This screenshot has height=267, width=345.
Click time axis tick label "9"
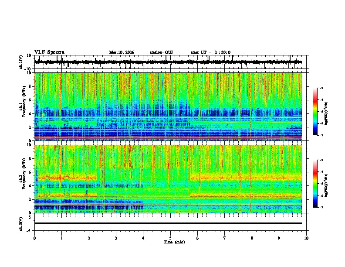279,238
